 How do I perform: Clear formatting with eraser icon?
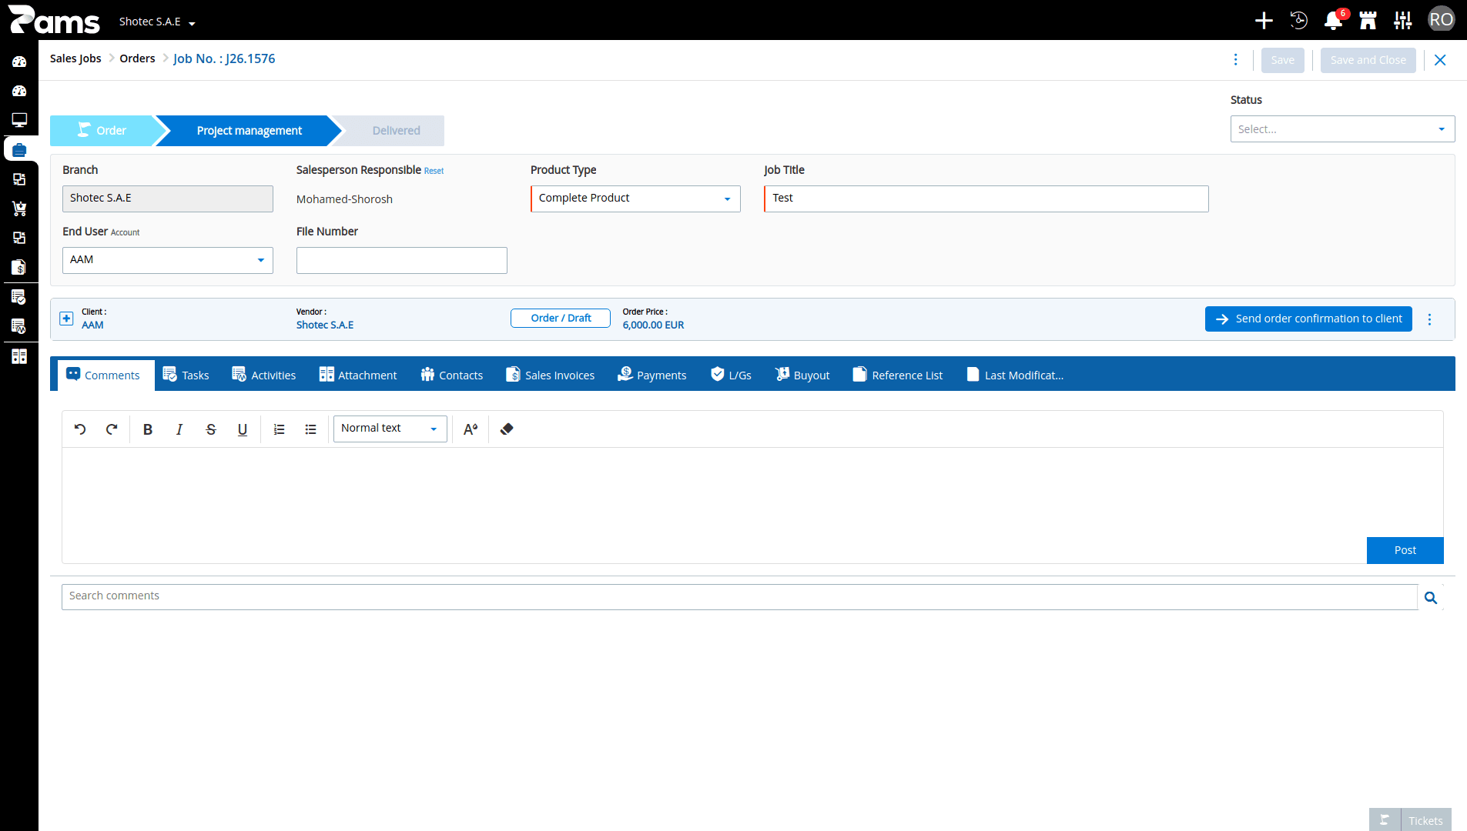point(507,429)
